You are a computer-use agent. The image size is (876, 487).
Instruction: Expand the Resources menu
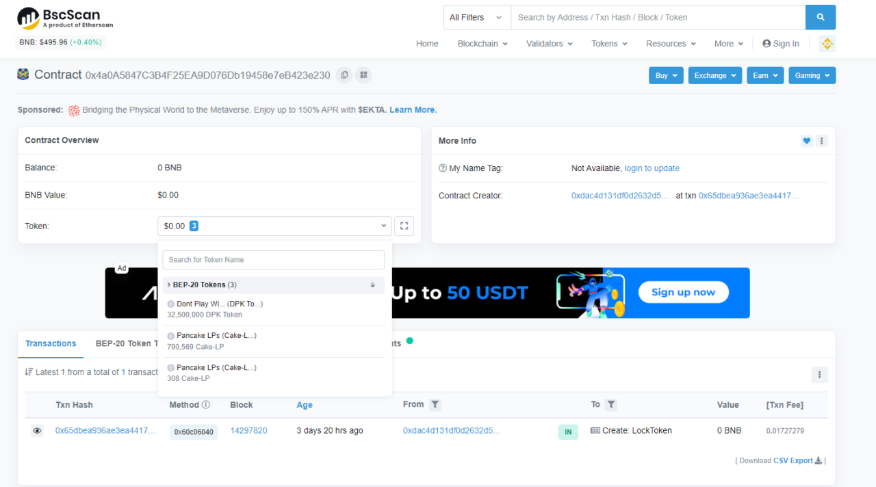click(671, 44)
